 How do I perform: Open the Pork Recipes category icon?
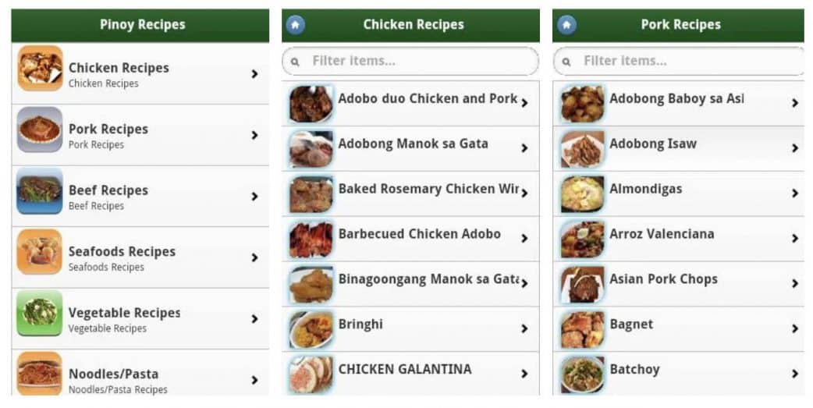pyautogui.click(x=40, y=129)
